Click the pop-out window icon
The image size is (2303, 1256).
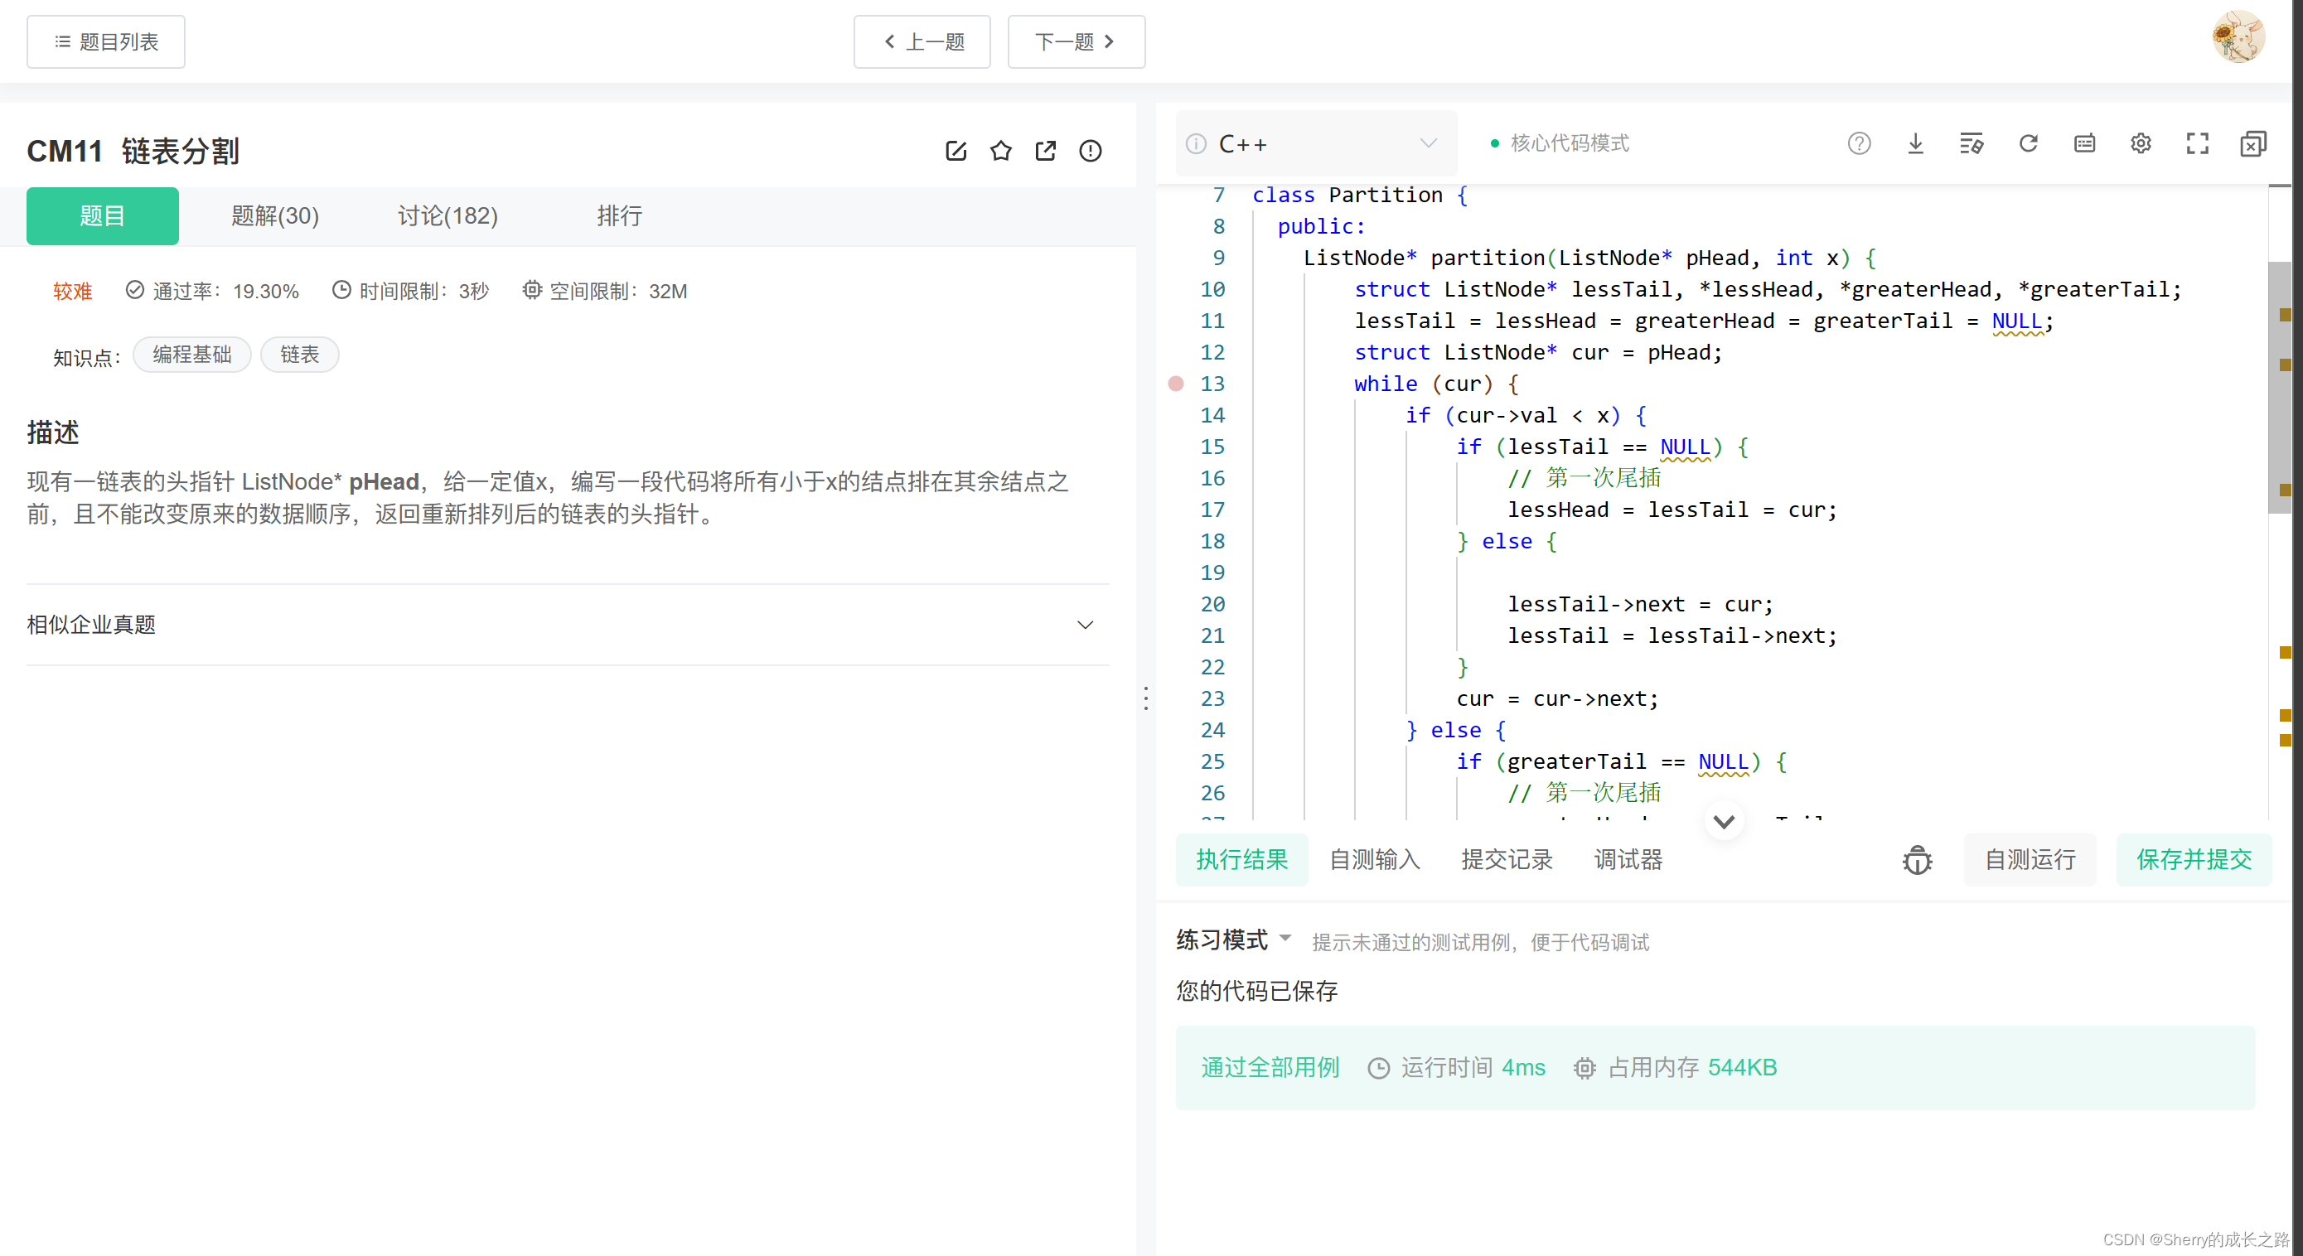[x=2253, y=143]
